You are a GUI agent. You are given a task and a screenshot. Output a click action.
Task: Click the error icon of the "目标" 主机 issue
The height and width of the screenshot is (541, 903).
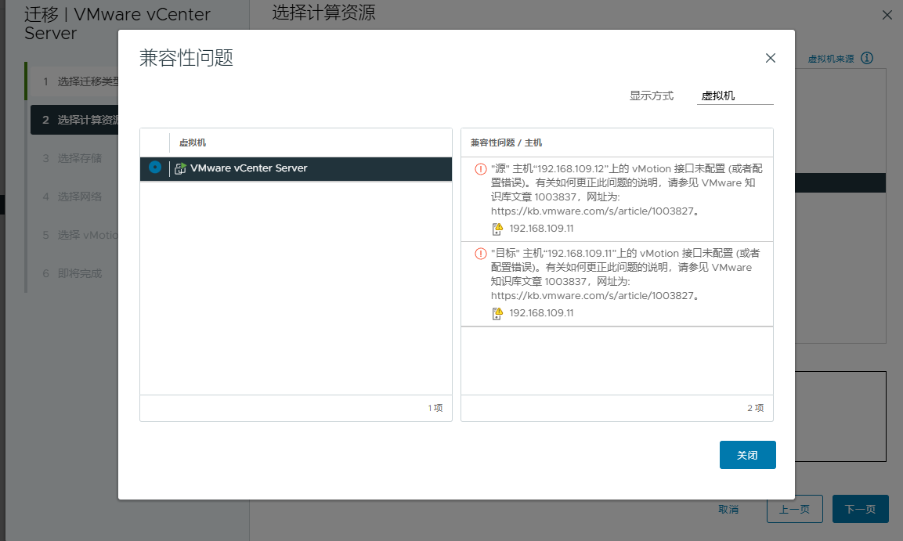[x=480, y=254]
